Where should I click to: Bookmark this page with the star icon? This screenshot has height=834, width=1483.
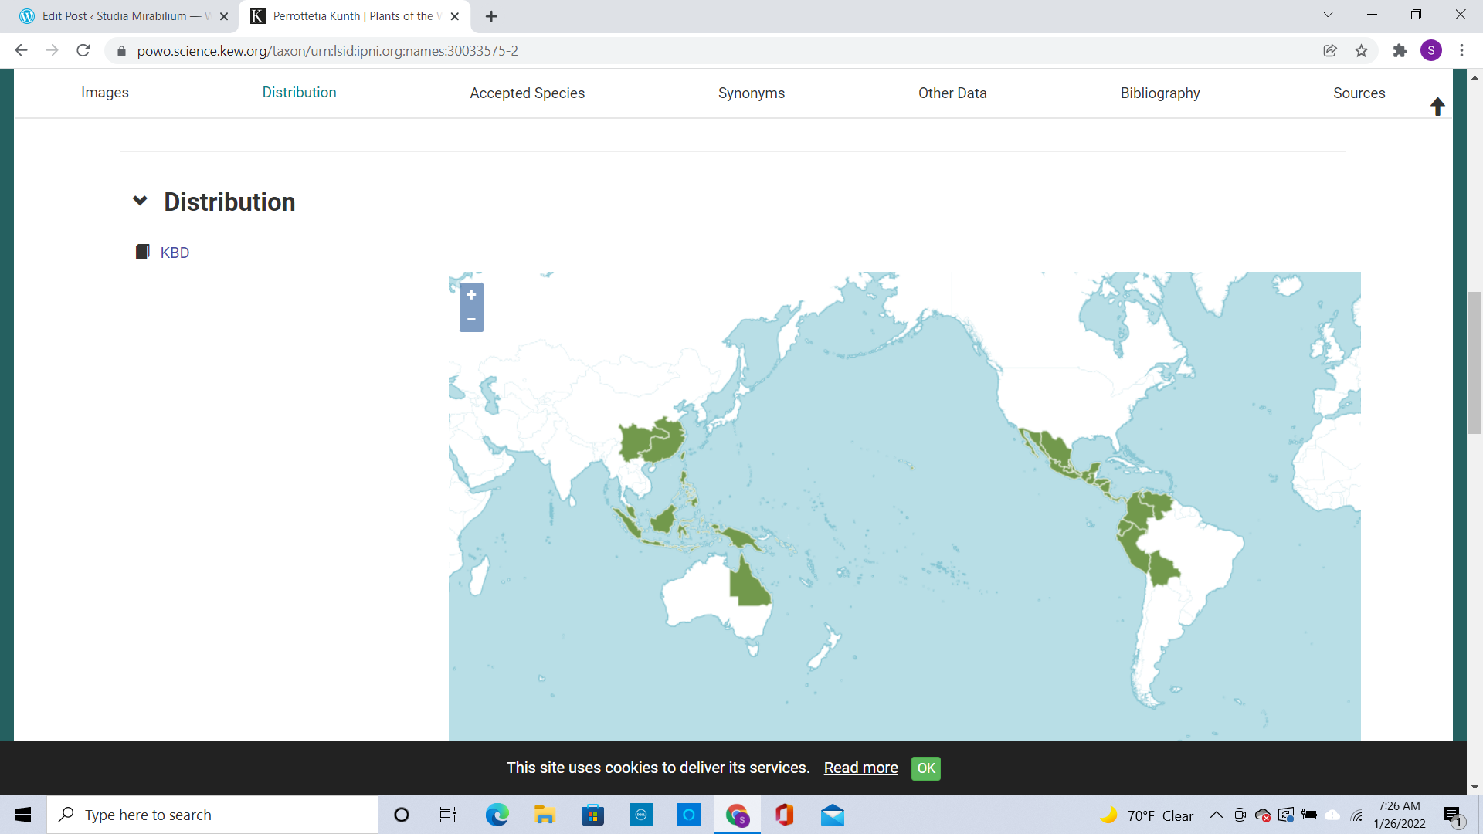pyautogui.click(x=1361, y=51)
